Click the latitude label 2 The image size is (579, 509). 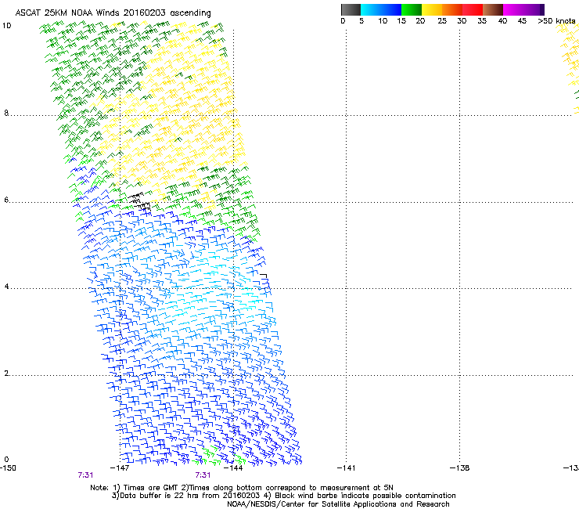pos(6,374)
